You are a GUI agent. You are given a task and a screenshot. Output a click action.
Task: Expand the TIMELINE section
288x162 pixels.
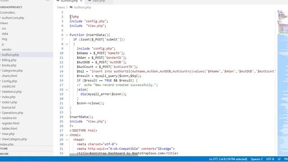click(x=4, y=154)
